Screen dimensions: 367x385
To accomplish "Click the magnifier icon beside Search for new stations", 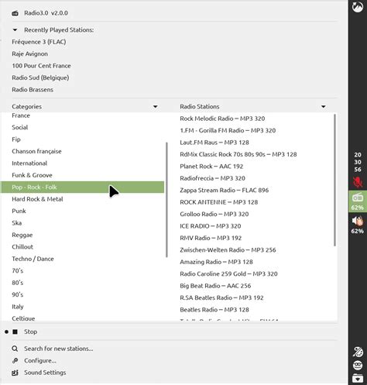I will coord(15,349).
